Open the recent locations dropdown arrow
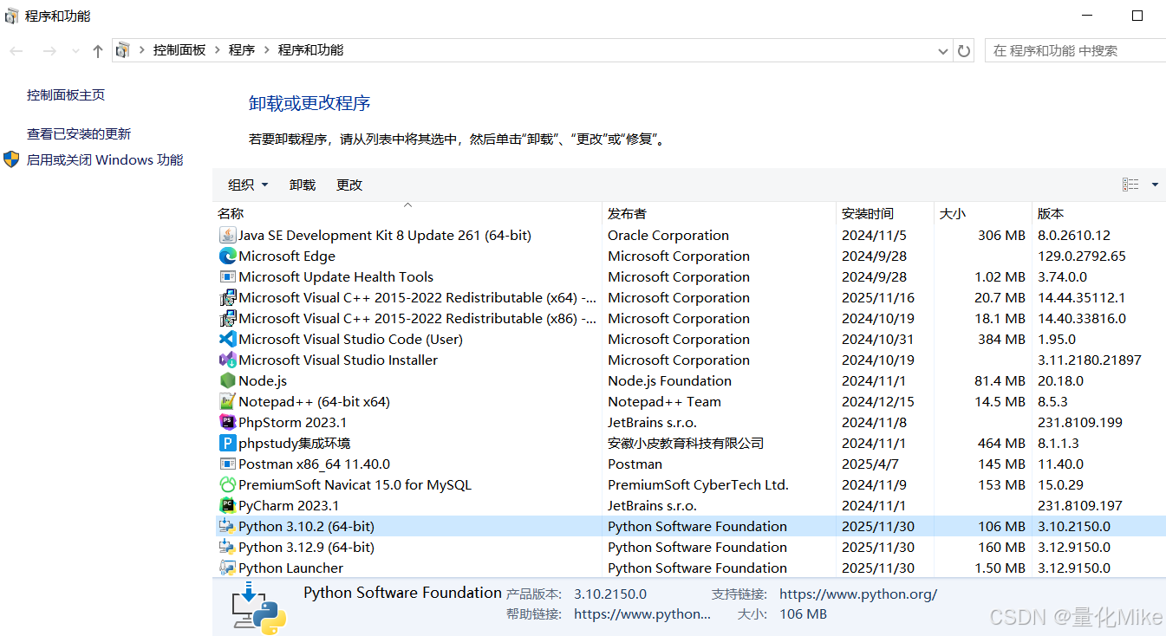The width and height of the screenshot is (1166, 636). [75, 51]
